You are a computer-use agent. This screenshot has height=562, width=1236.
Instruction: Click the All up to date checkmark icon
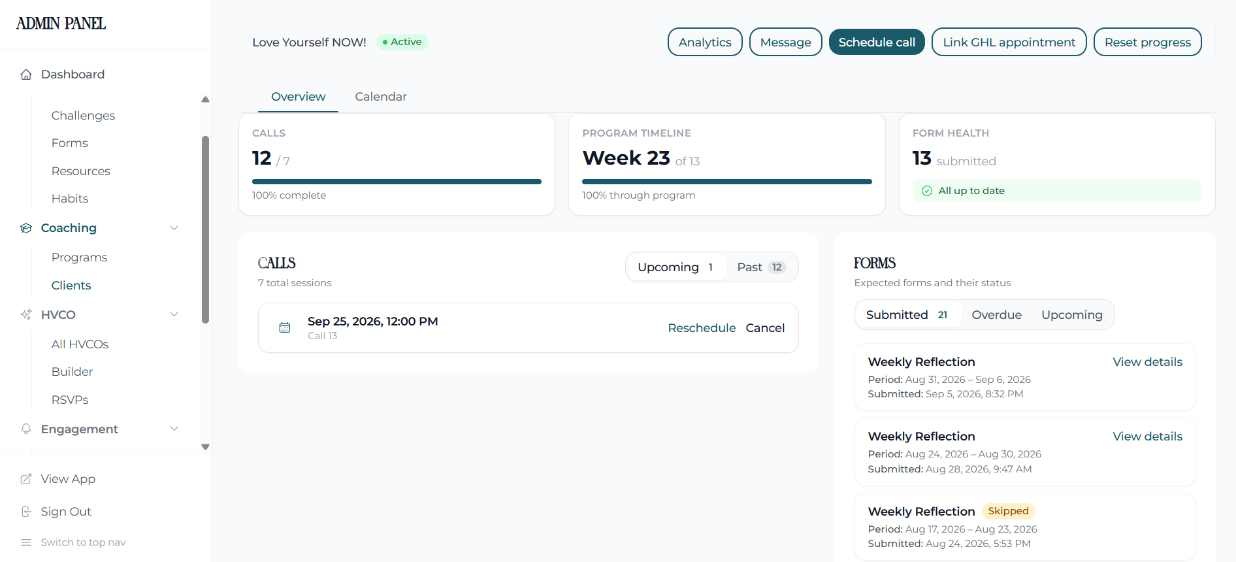click(x=926, y=191)
